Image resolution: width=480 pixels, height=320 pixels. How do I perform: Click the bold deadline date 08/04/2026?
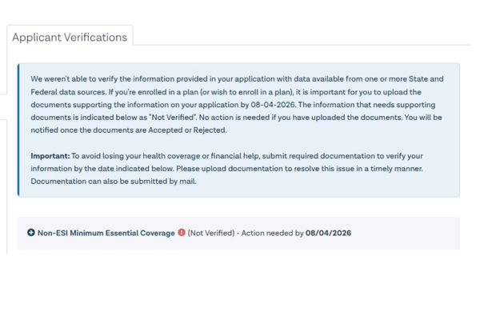329,233
